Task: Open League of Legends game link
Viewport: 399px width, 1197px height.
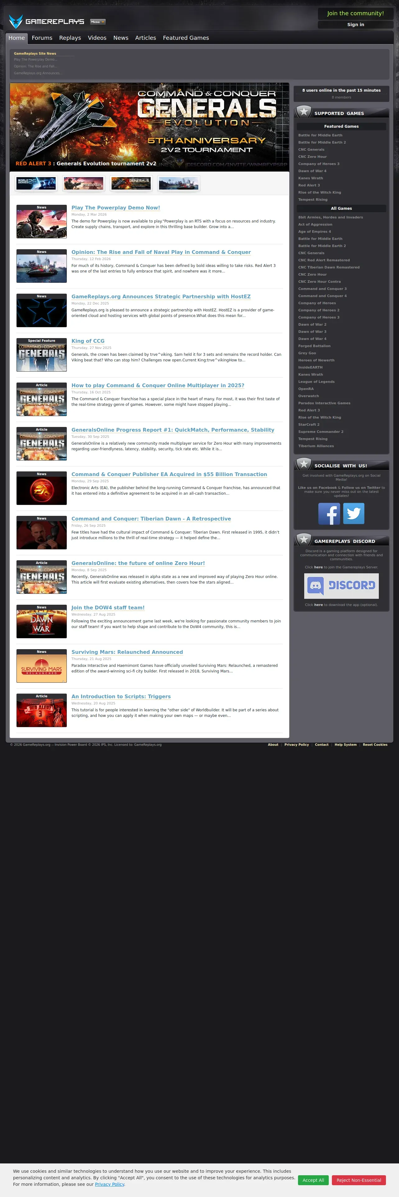Action: click(x=316, y=382)
